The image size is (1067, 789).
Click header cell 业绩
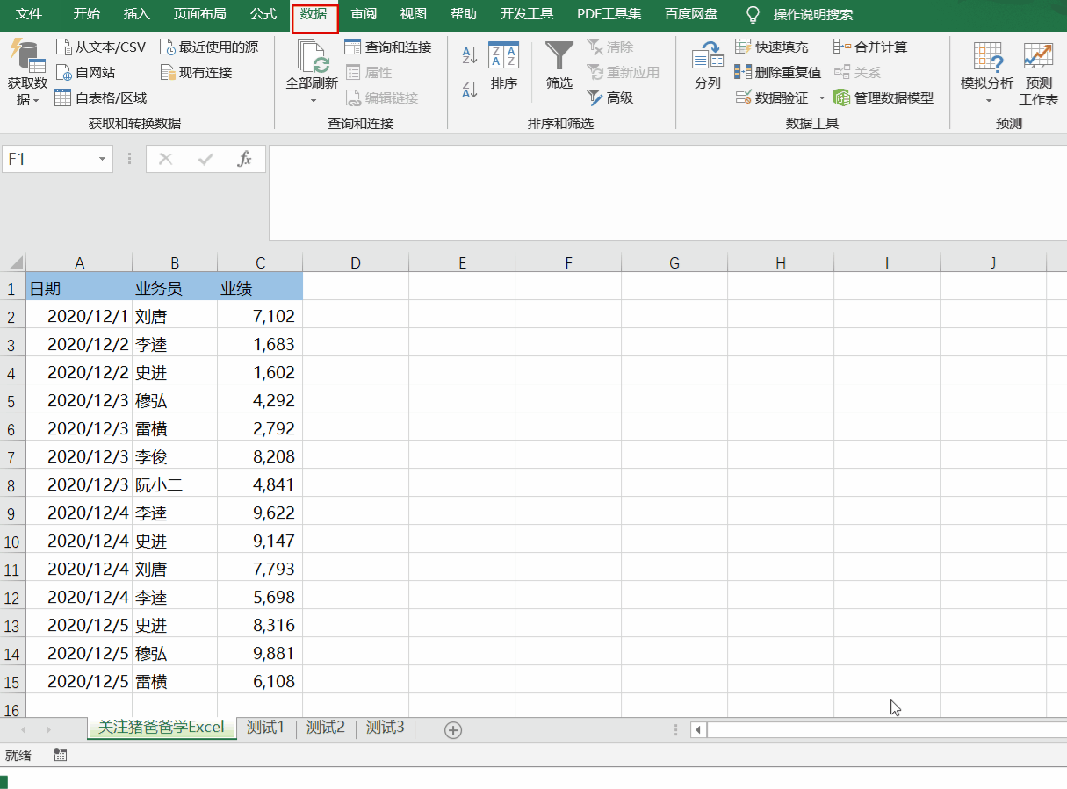[260, 287]
